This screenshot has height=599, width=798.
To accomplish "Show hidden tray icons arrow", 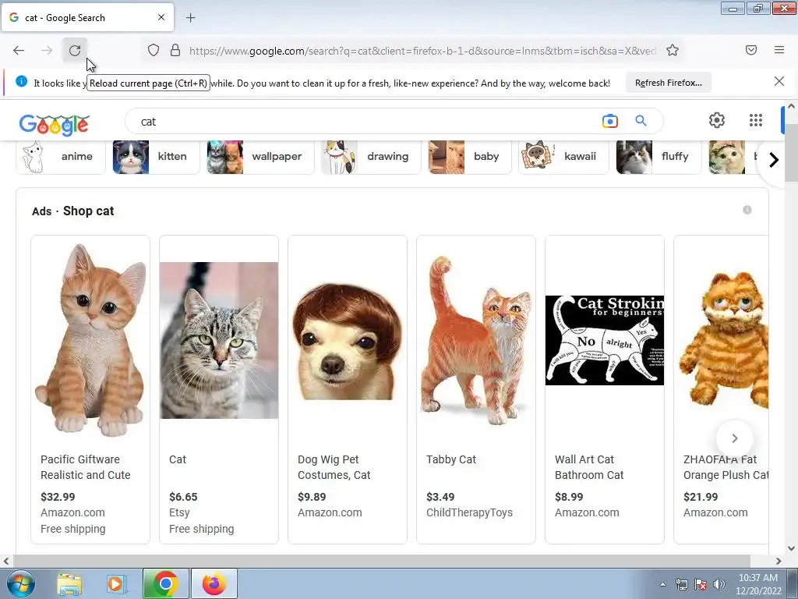I will (662, 584).
